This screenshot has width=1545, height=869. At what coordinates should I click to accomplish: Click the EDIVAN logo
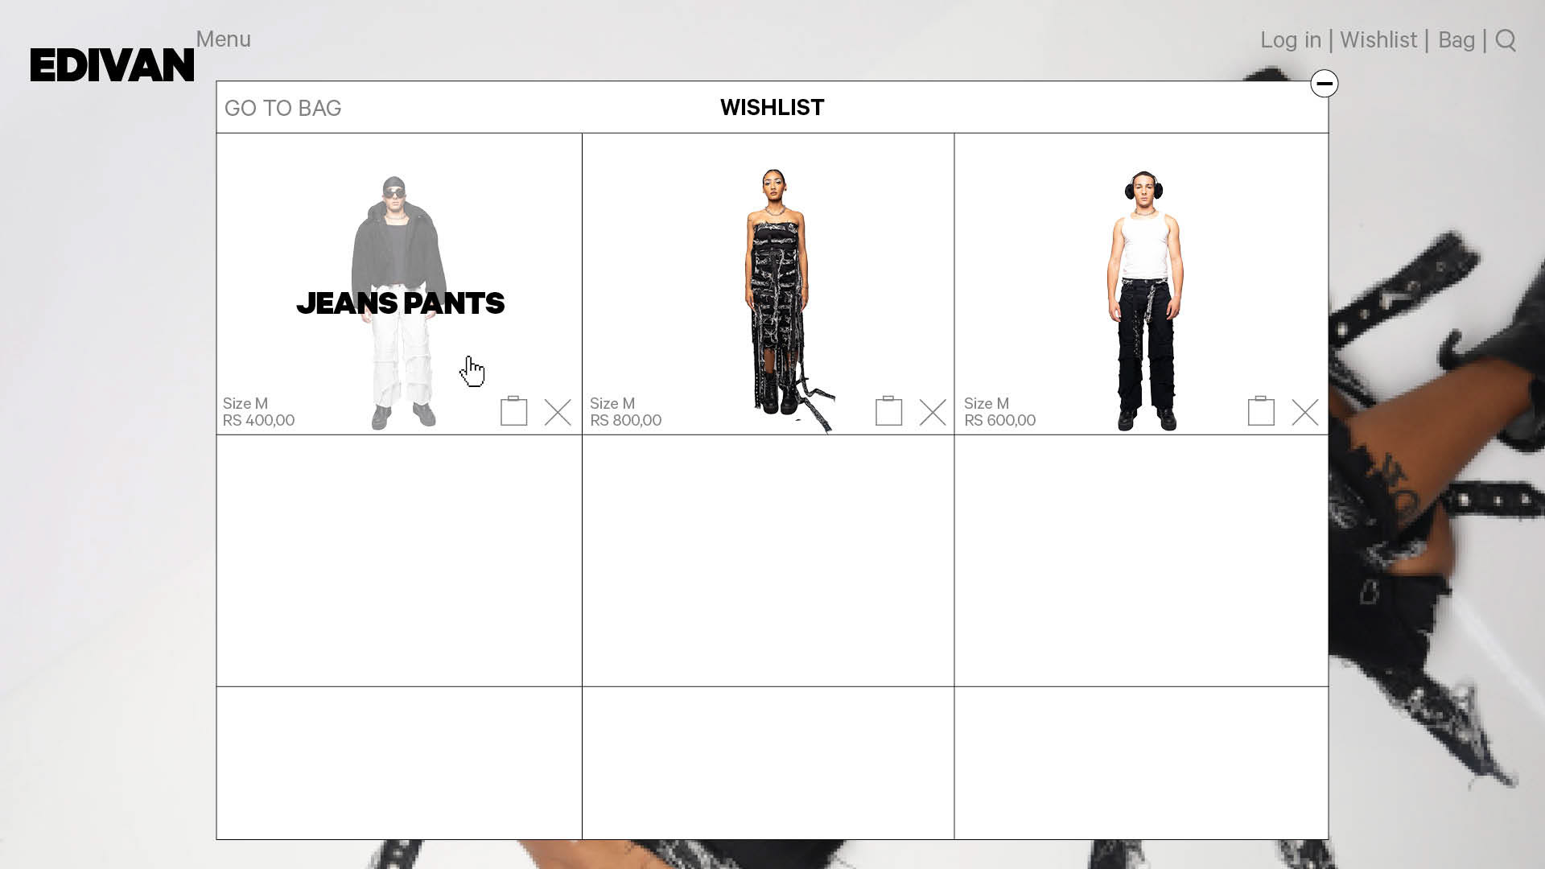click(112, 65)
